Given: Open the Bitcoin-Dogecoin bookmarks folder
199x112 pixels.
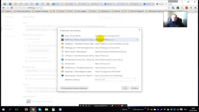Looking at the screenshot, I should point(136,11).
